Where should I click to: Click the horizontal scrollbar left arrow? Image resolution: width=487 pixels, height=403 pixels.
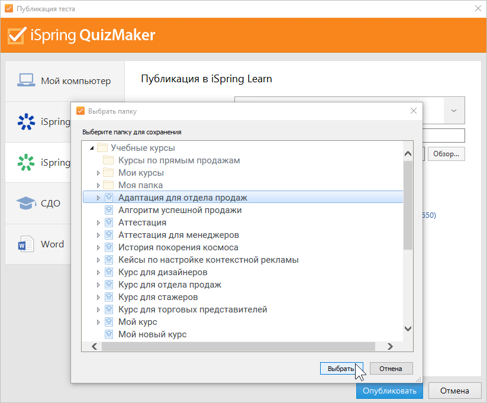coord(95,346)
